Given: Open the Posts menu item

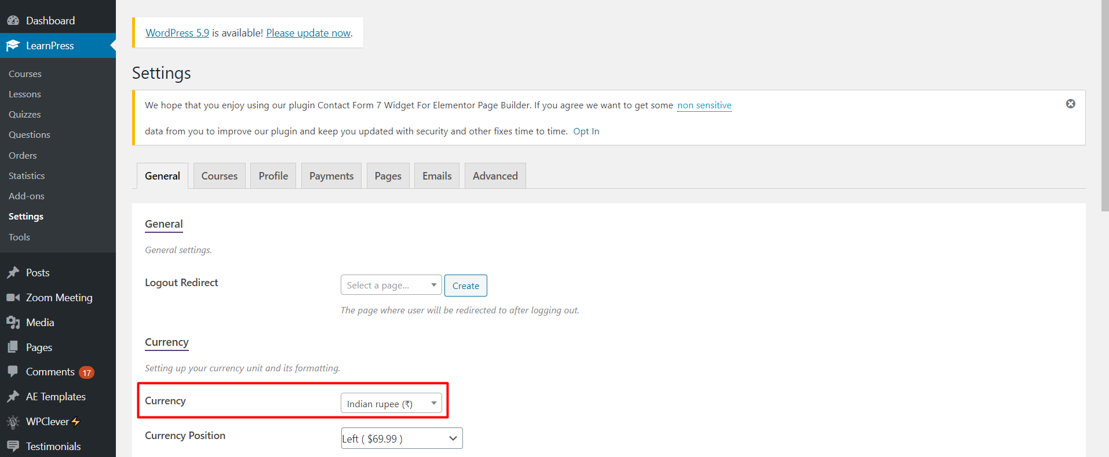Looking at the screenshot, I should click(x=58, y=273).
